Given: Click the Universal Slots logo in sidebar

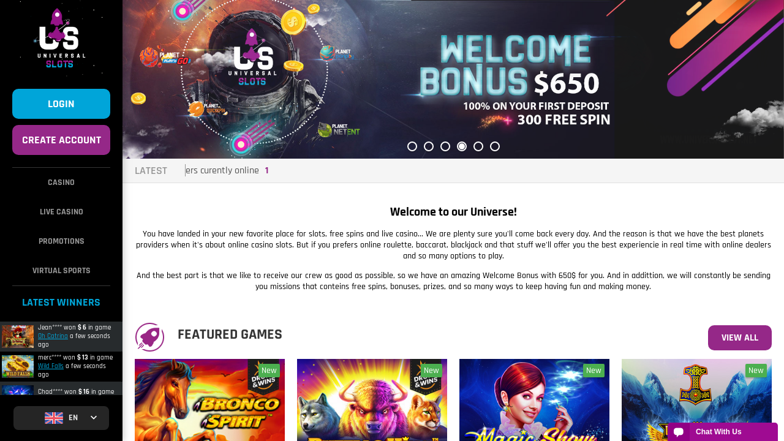Looking at the screenshot, I should [61, 38].
